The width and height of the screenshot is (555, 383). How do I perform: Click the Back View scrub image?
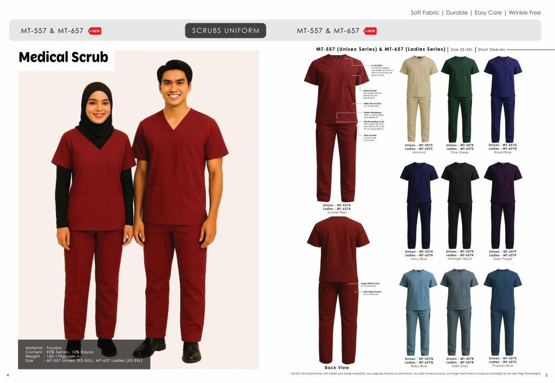click(x=338, y=290)
